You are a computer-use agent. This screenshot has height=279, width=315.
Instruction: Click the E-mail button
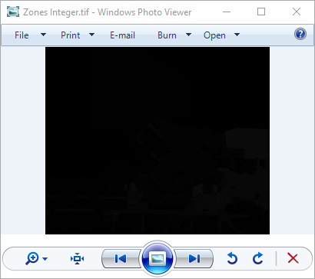coord(122,35)
